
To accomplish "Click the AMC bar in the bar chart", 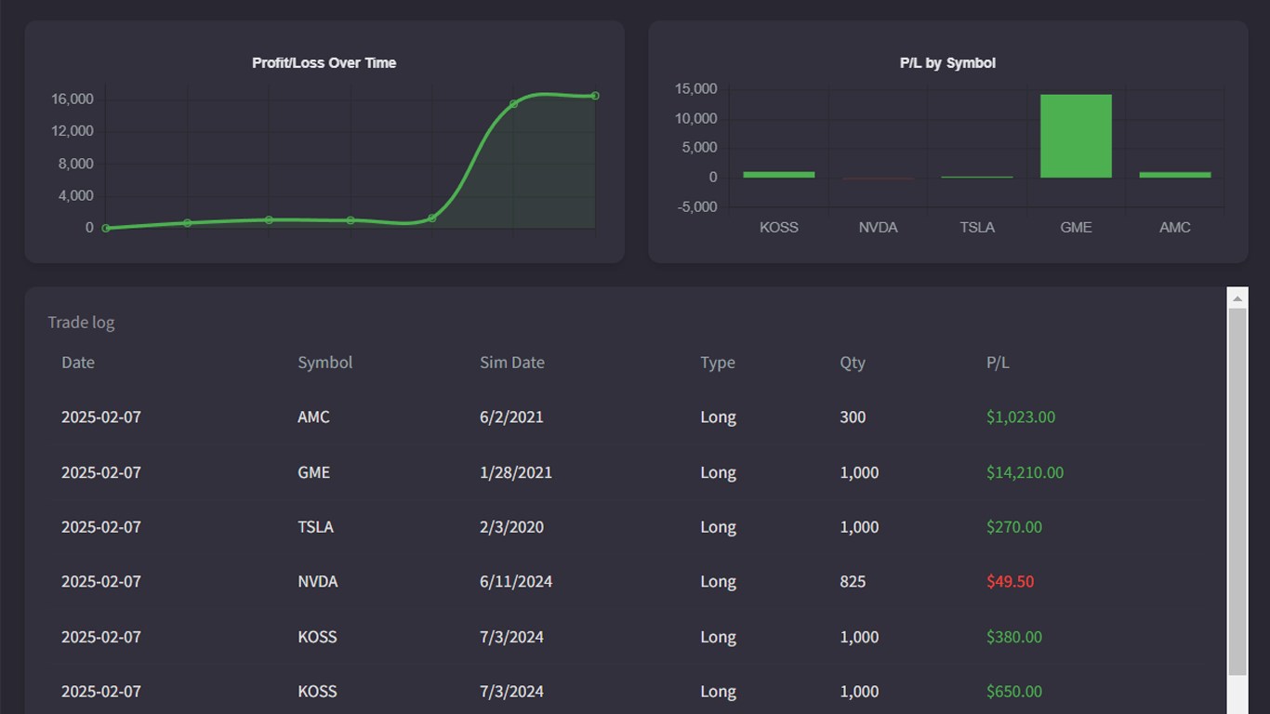I will pos(1174,174).
